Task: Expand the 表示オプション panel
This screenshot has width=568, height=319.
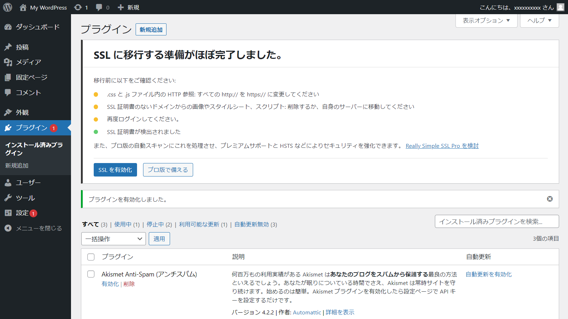Action: point(486,21)
